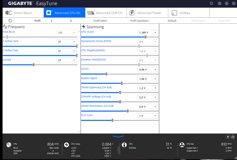Image resolution: width=237 pixels, height=160 pixels.
Task: Open the CPU Graphics(VAXG) dropdown
Action: click(148, 51)
